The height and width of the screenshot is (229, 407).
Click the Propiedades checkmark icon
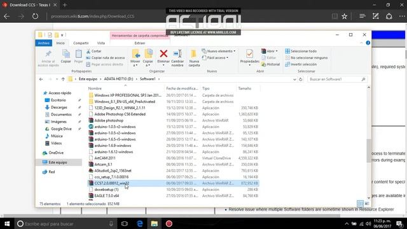click(x=249, y=53)
